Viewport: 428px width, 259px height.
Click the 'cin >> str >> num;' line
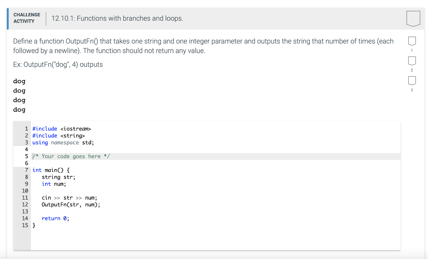[x=69, y=197]
